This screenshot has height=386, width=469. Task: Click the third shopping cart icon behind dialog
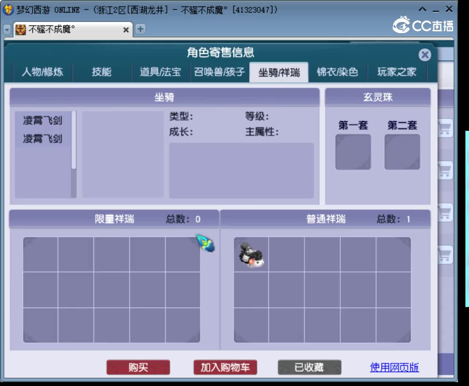pyautogui.click(x=445, y=213)
